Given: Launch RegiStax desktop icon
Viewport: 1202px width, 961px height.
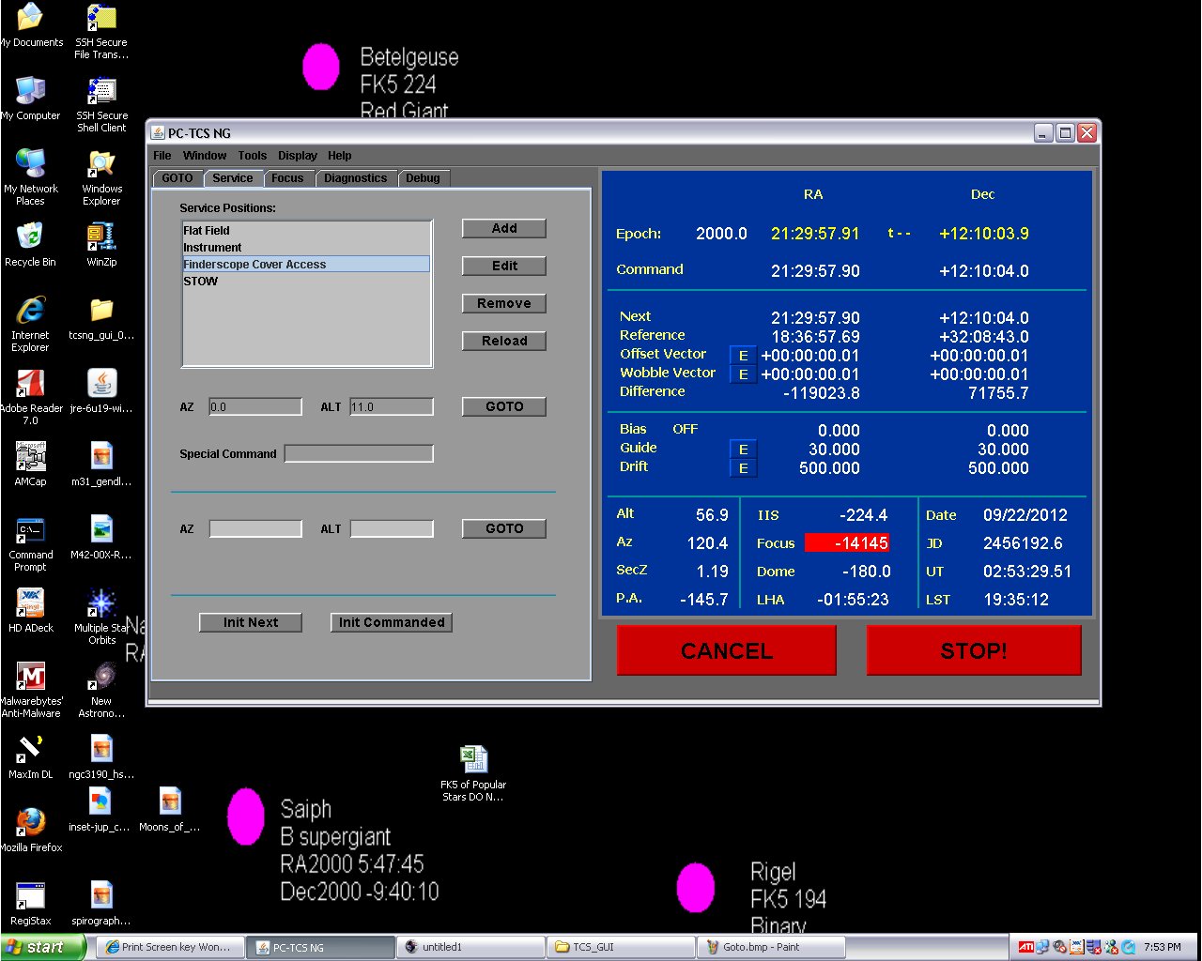Looking at the screenshot, I should pos(30,904).
